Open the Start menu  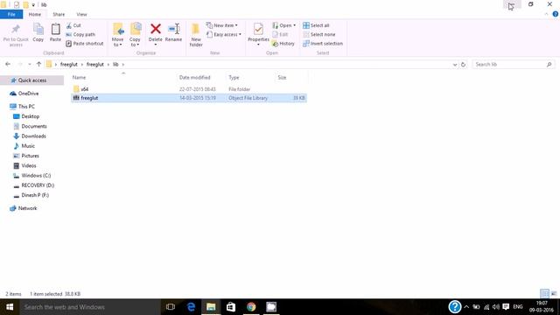tap(10, 307)
